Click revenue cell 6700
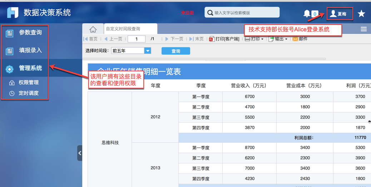The height and width of the screenshot is (187, 371). (249, 97)
